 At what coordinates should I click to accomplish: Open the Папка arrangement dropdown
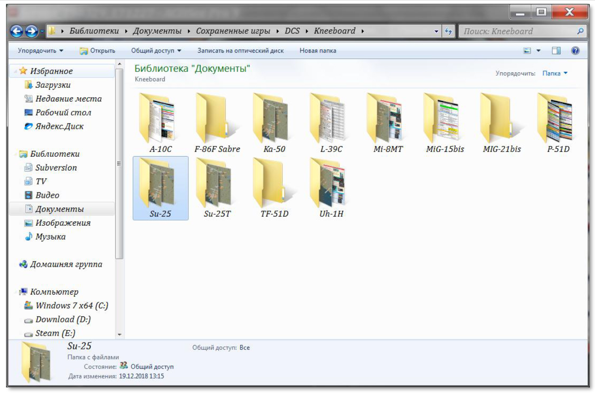[555, 73]
